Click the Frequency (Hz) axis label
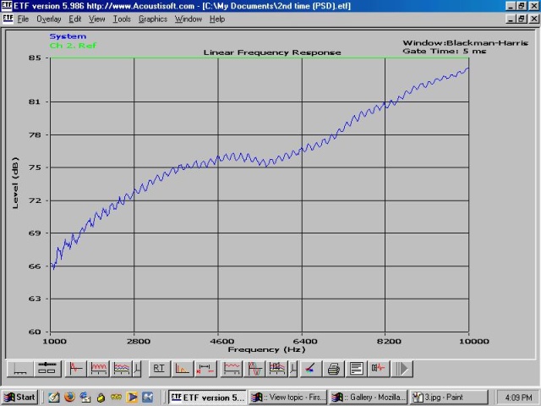Viewport: 541px width, 406px height. (x=267, y=349)
